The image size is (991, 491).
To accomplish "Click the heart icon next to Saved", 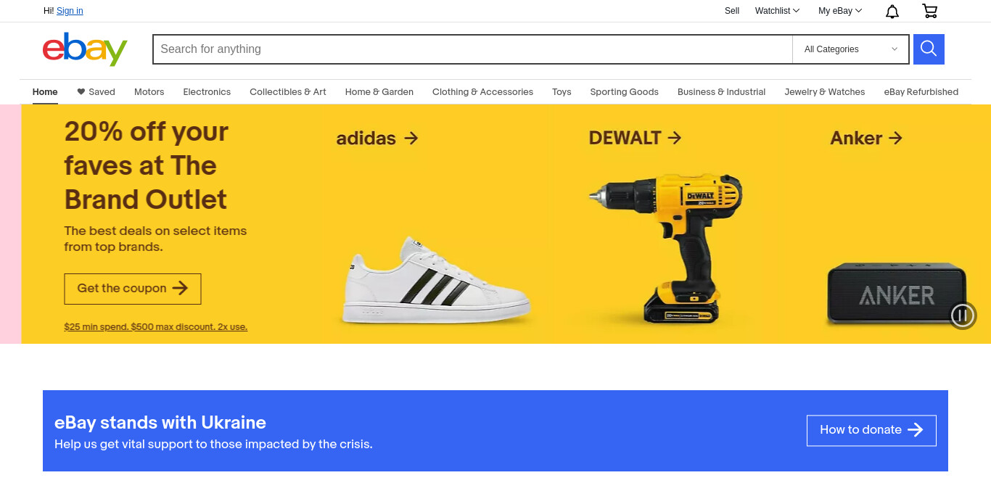I will [x=81, y=92].
